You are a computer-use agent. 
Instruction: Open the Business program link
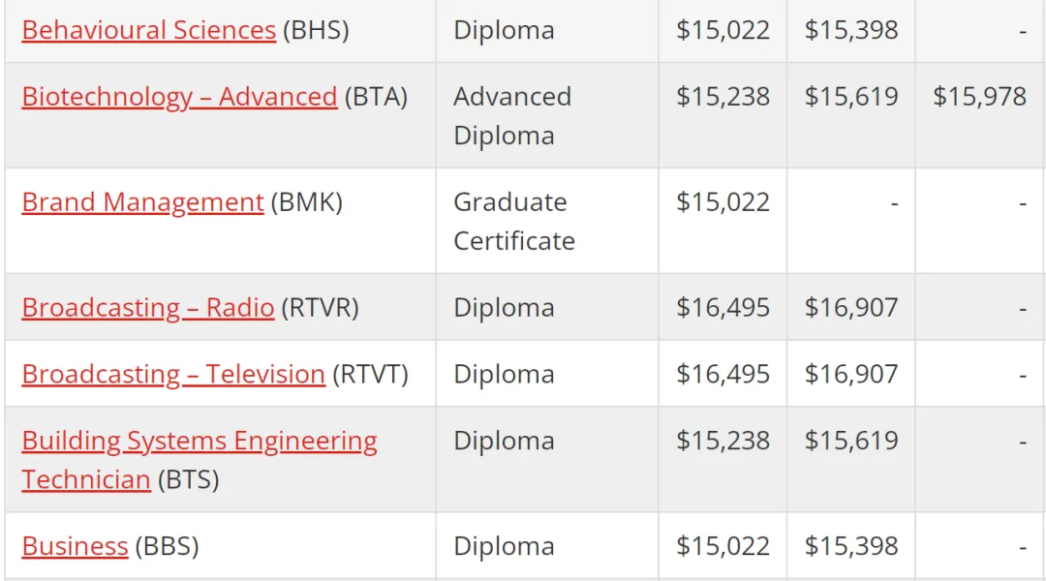point(75,546)
